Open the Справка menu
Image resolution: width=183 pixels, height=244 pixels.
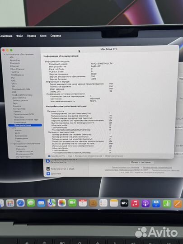(x=56, y=36)
